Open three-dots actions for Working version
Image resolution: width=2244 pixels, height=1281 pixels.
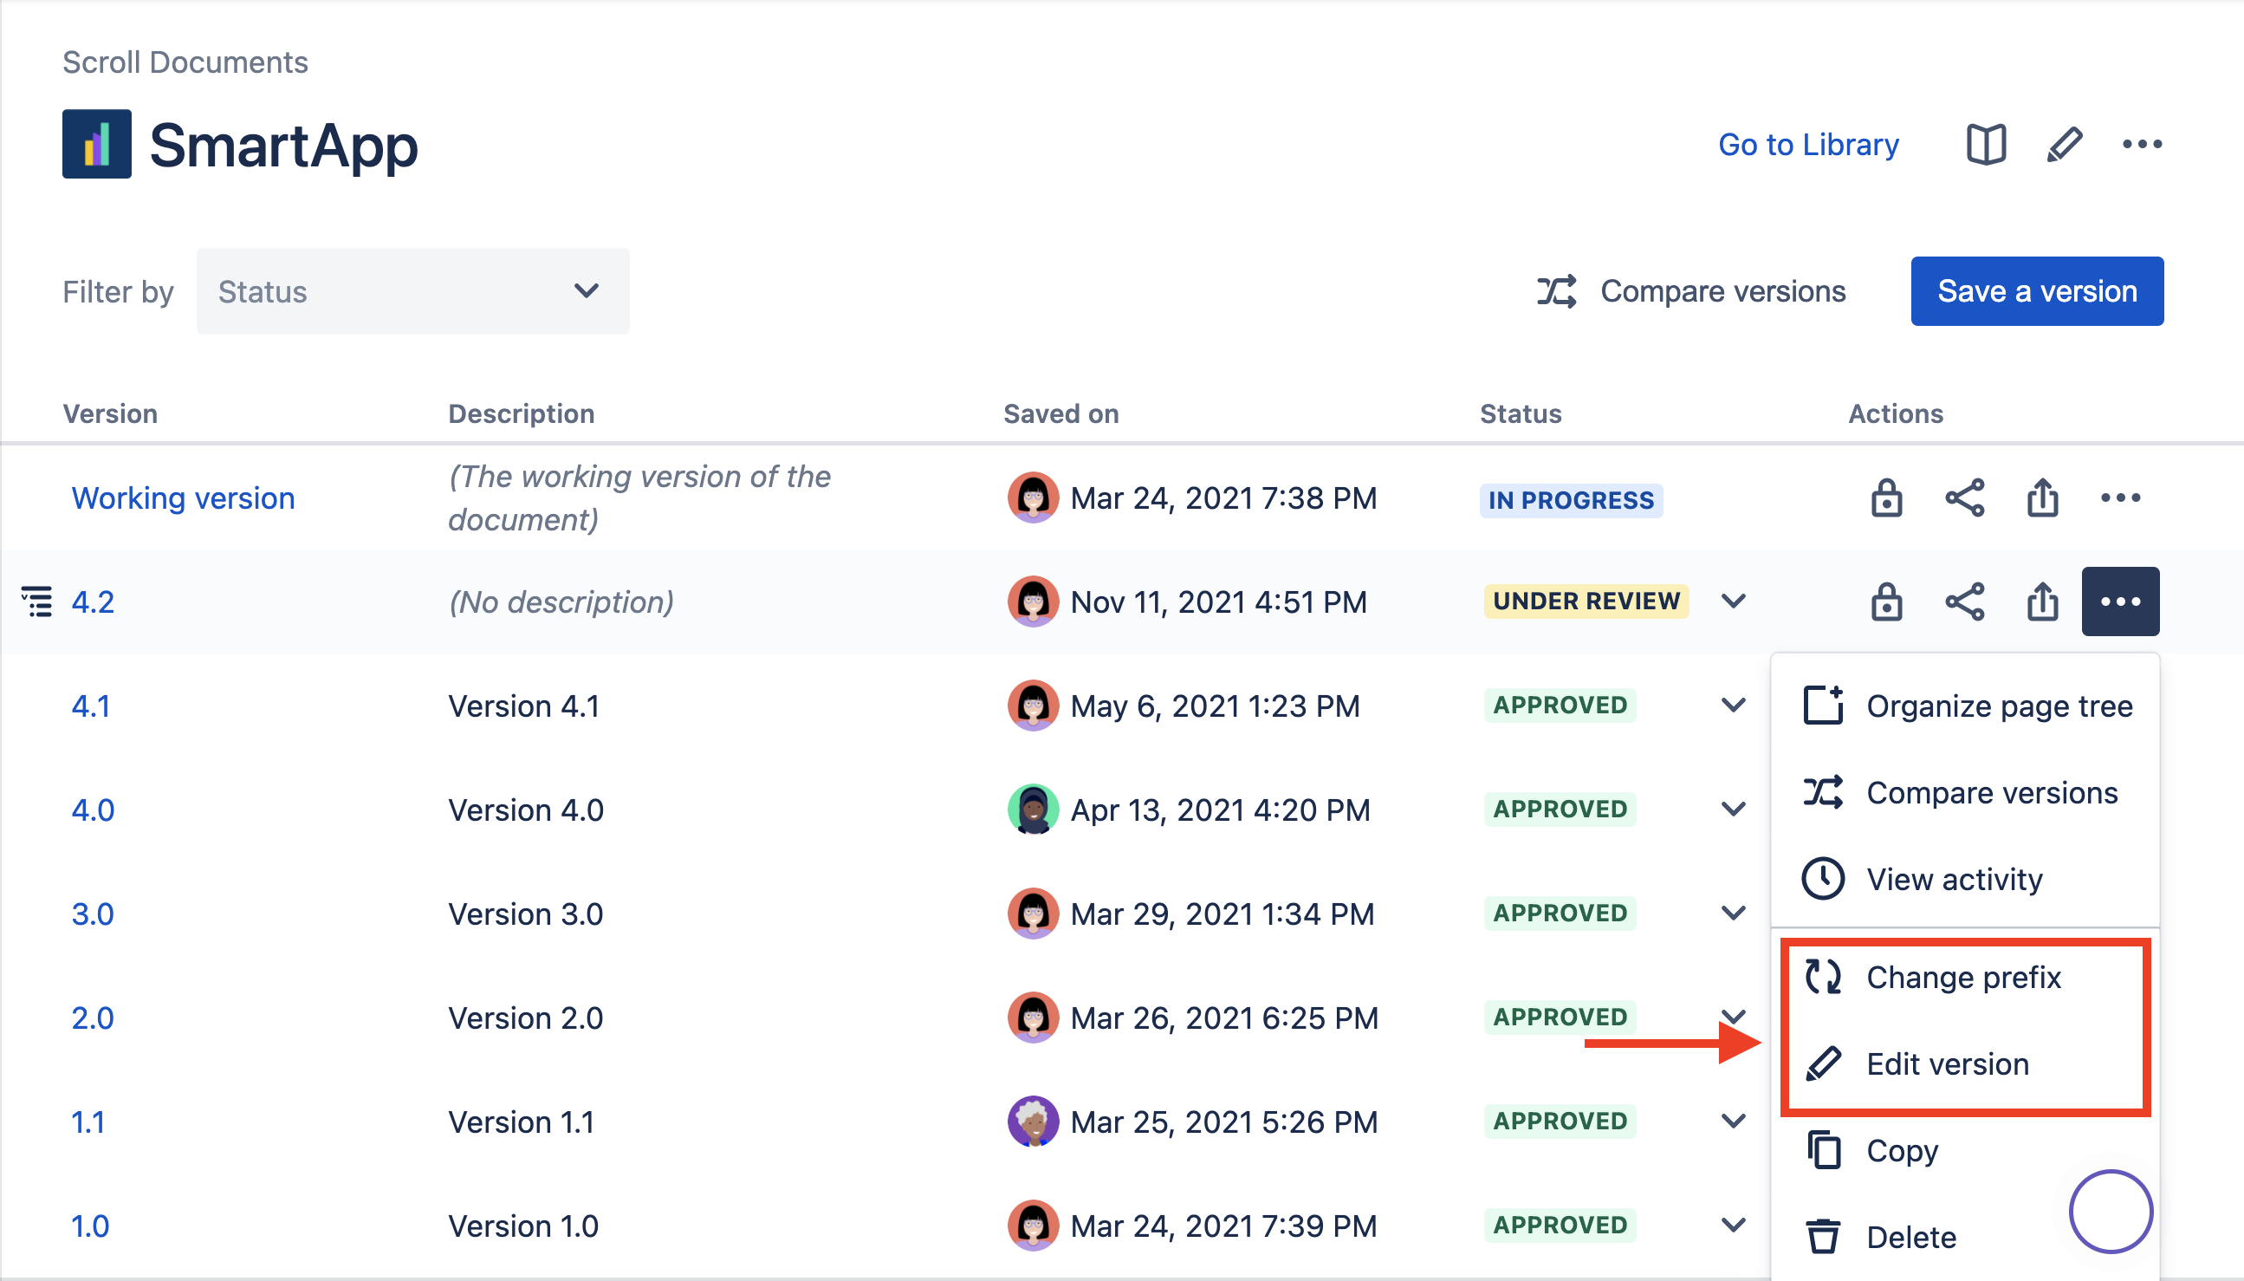pos(2120,498)
